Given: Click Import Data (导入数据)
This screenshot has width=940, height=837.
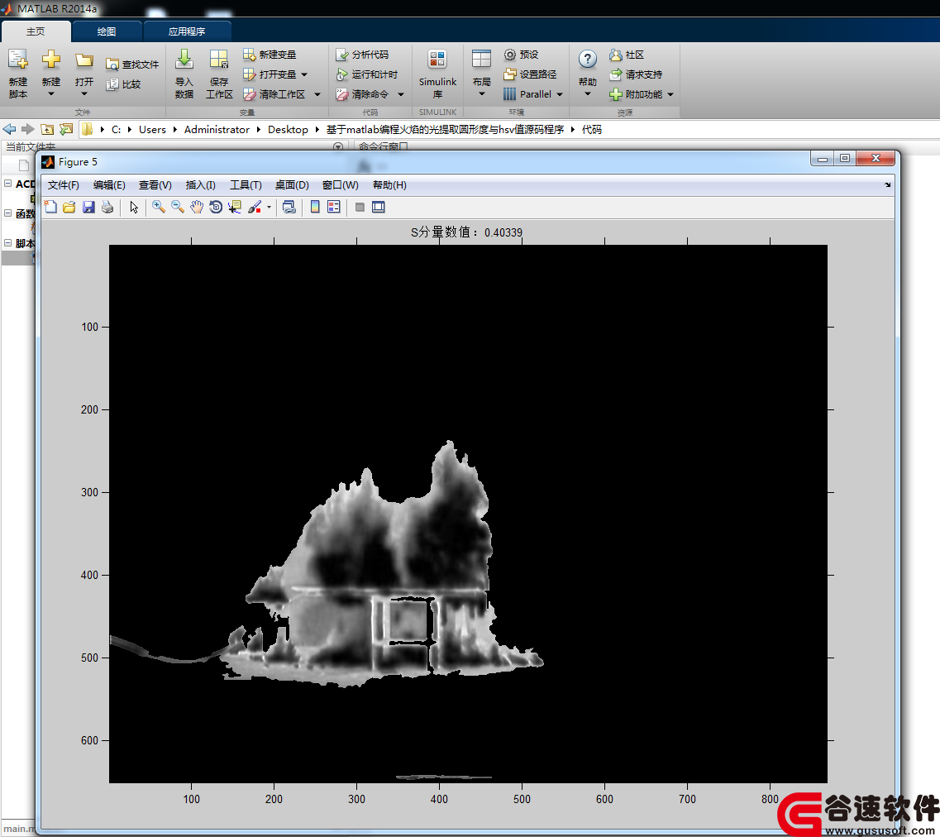Looking at the screenshot, I should (x=184, y=74).
